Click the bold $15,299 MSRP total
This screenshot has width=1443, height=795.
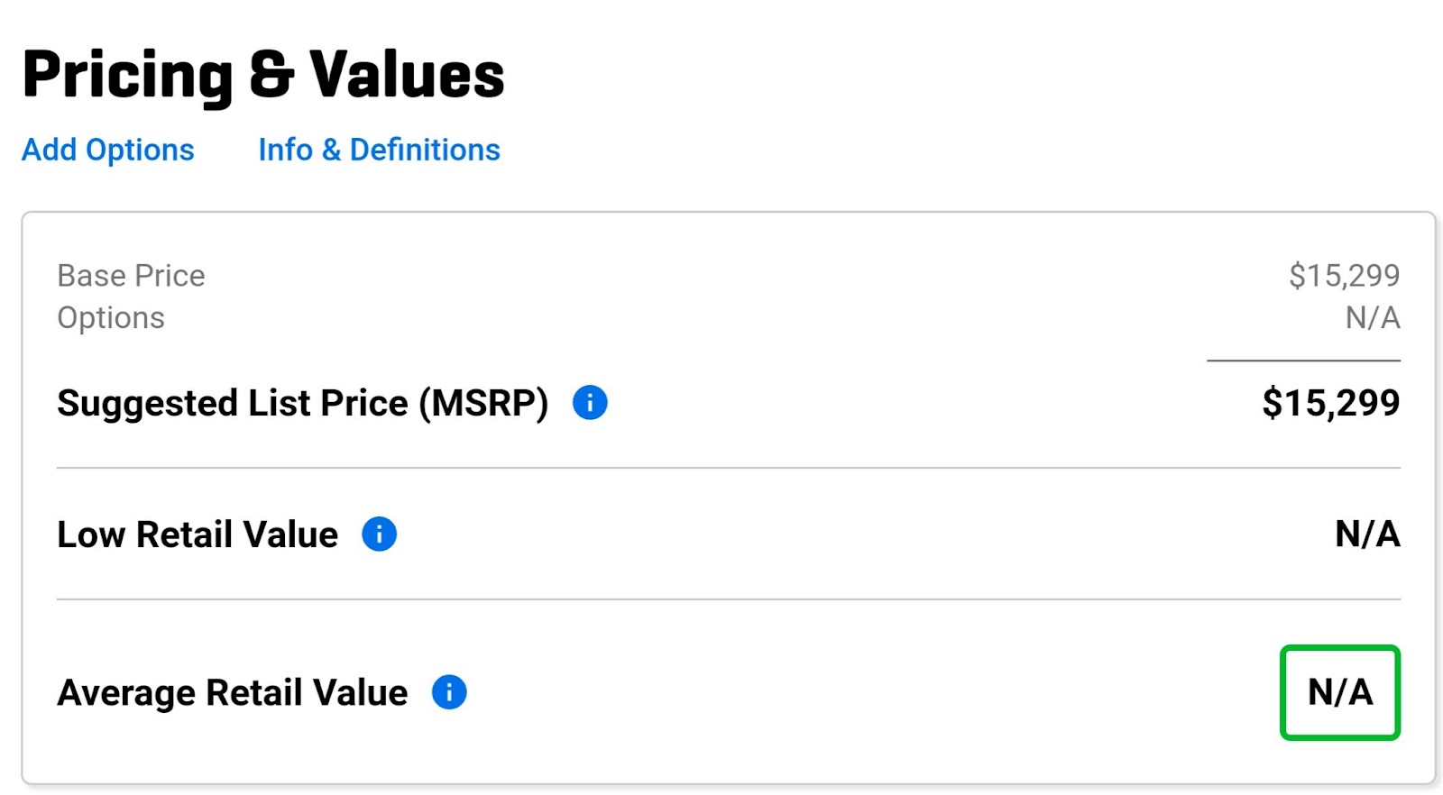click(x=1331, y=402)
